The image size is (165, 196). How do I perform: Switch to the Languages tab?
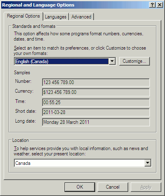click(56, 17)
